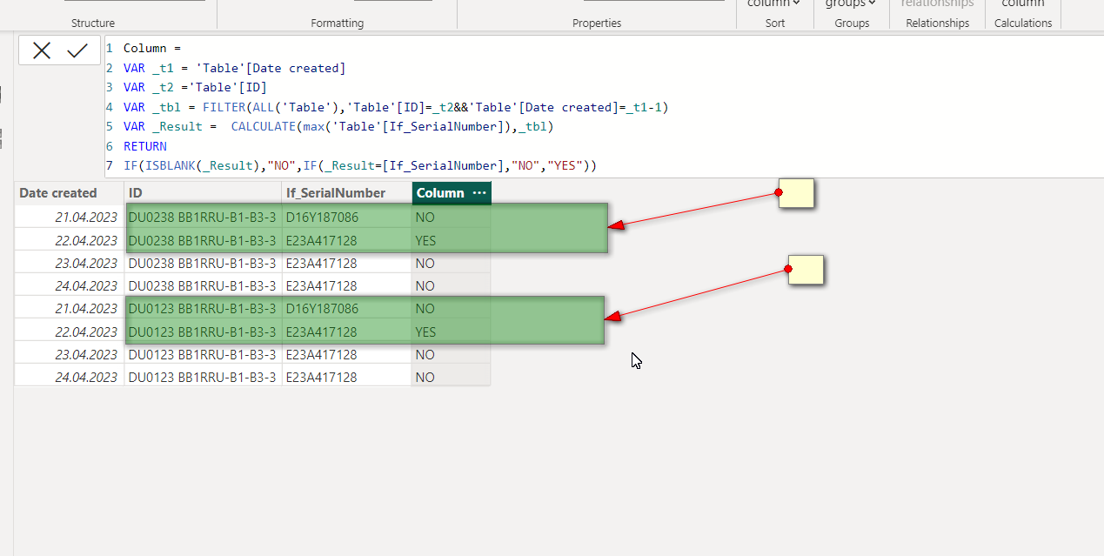Select DU0238 ID cell in the 23.04.2023 row
1104x556 pixels.
coord(203,263)
